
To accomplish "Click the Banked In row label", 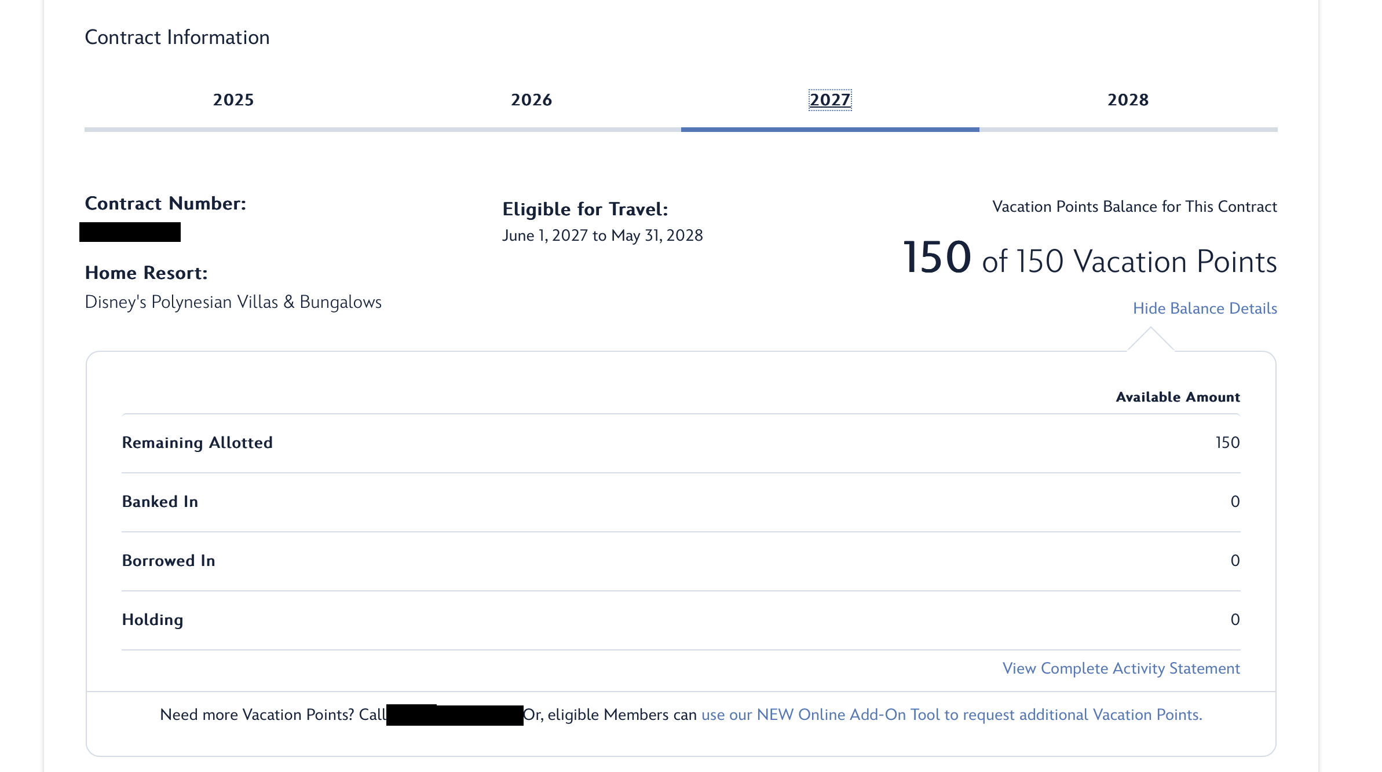I will point(160,502).
